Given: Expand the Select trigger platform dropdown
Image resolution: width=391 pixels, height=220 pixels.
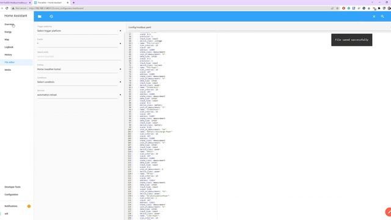Looking at the screenshot, I should [79, 31].
